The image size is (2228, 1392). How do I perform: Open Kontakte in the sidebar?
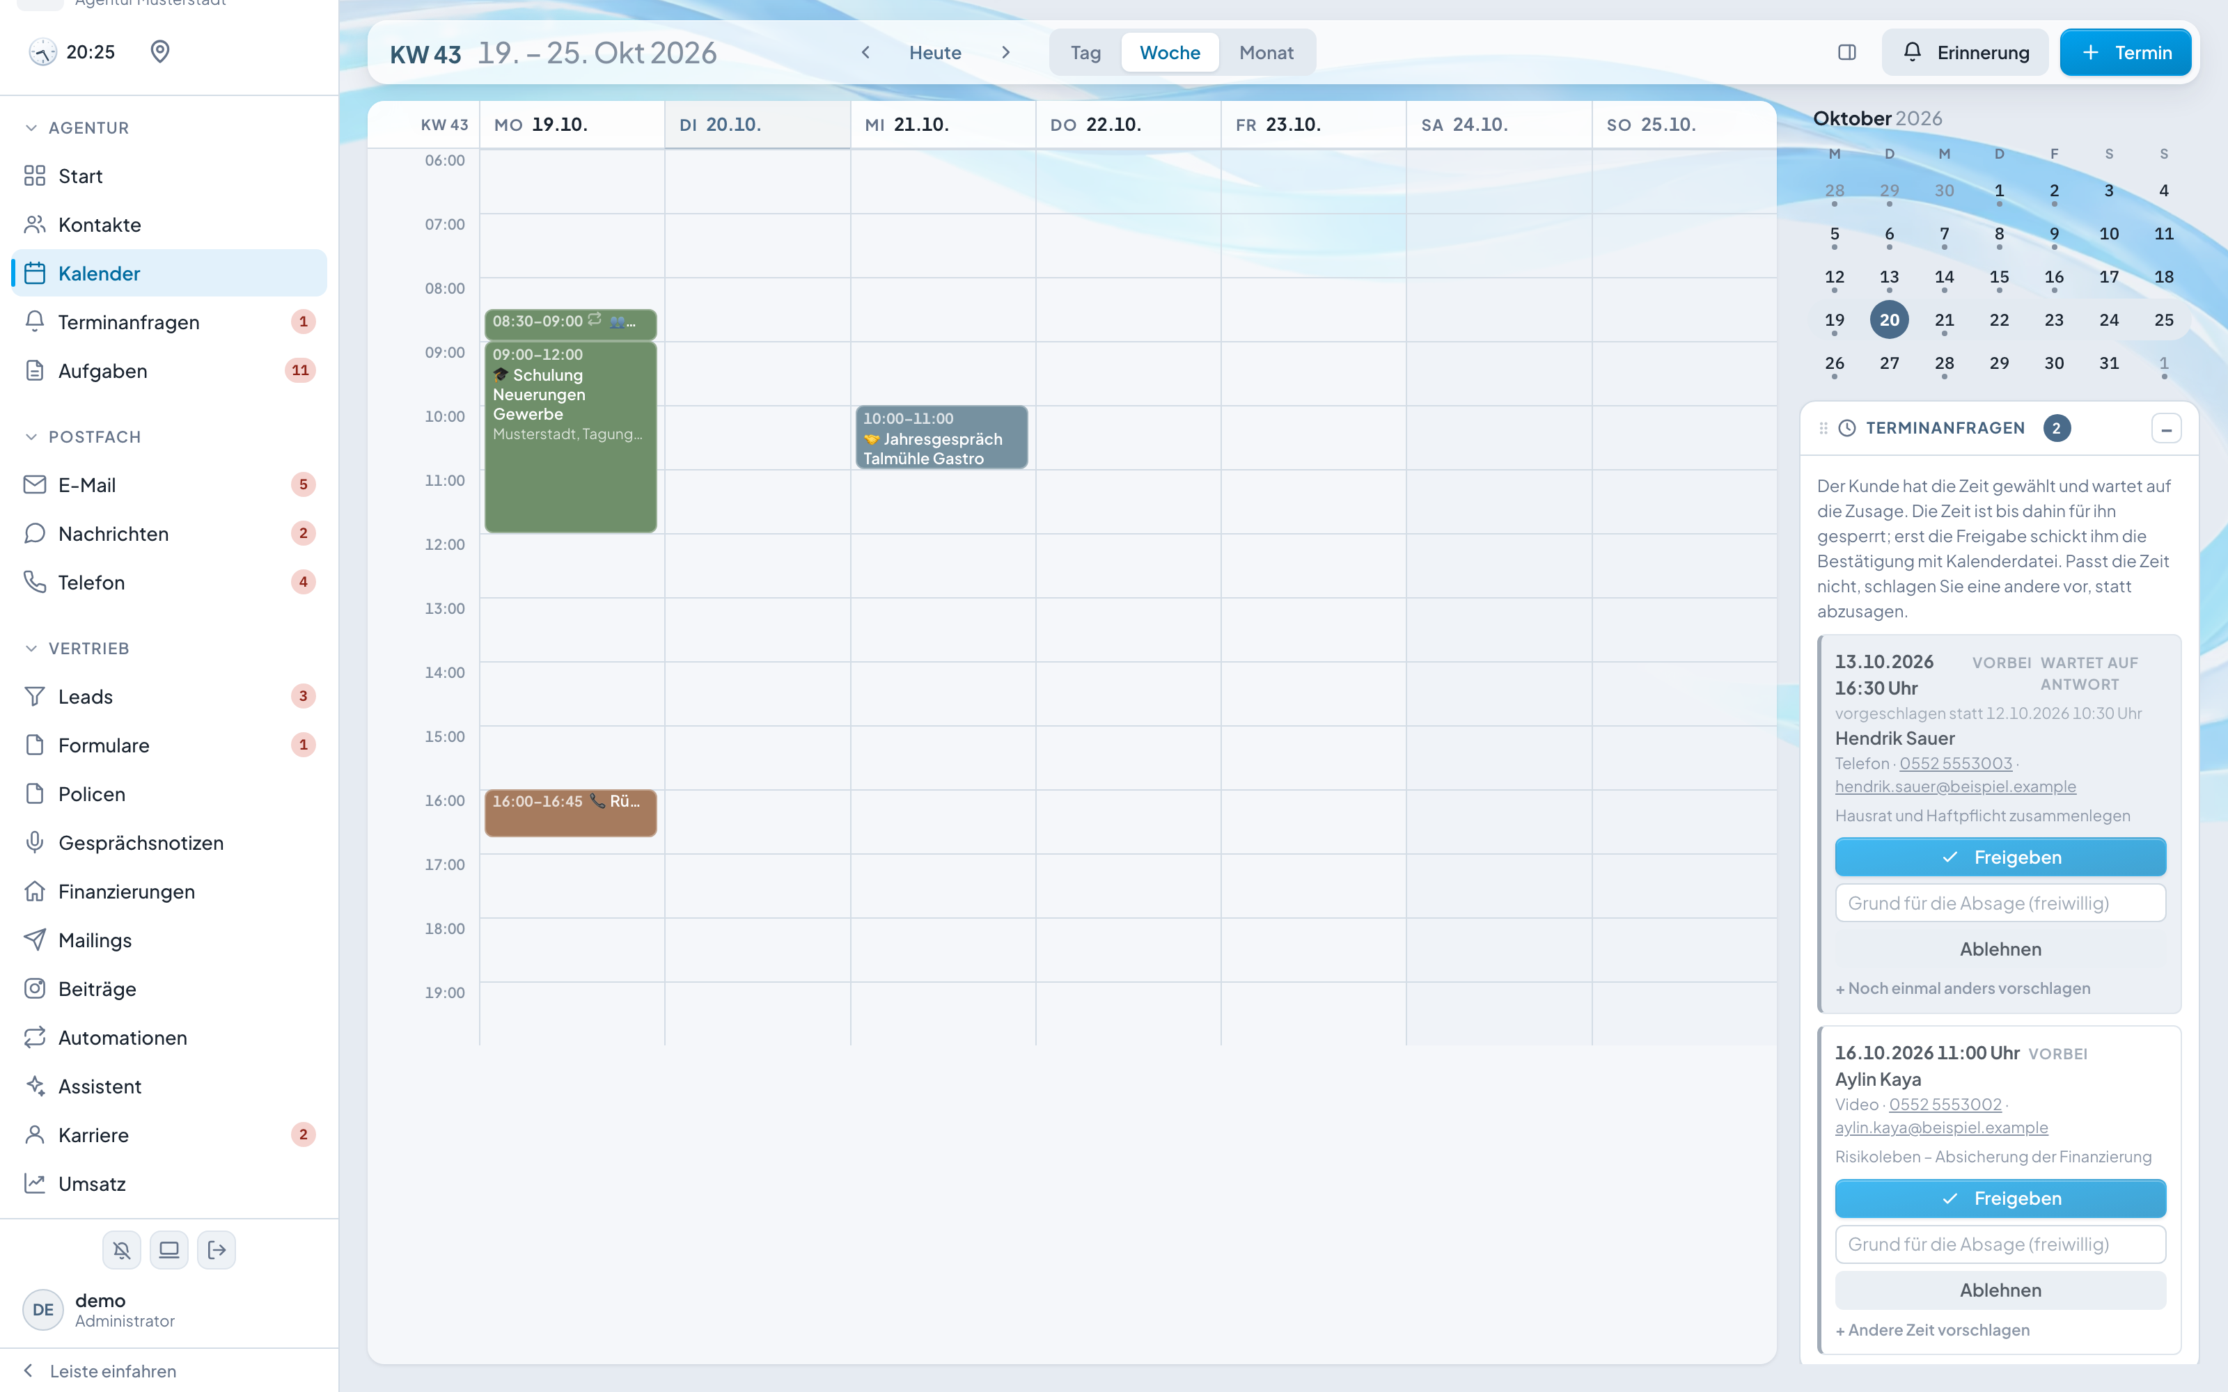tap(169, 225)
